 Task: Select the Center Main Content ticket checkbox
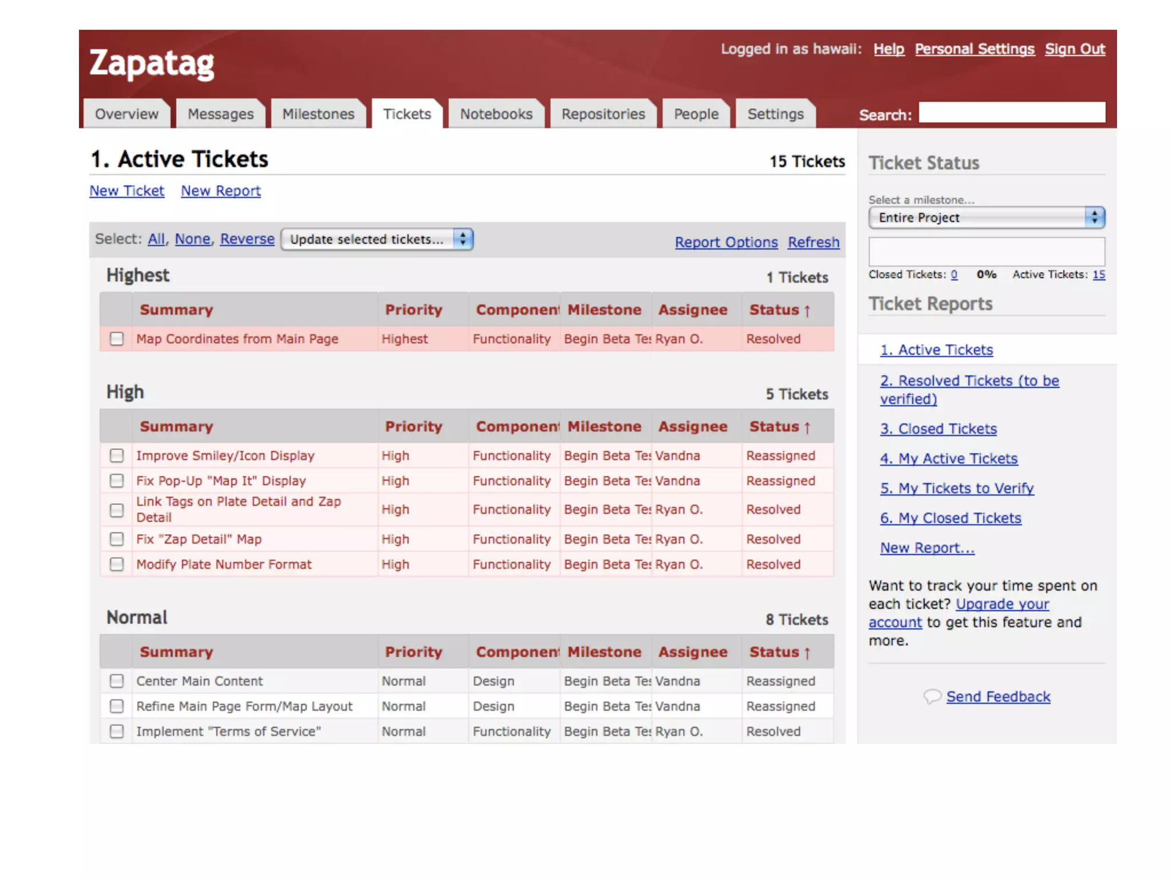point(117,681)
